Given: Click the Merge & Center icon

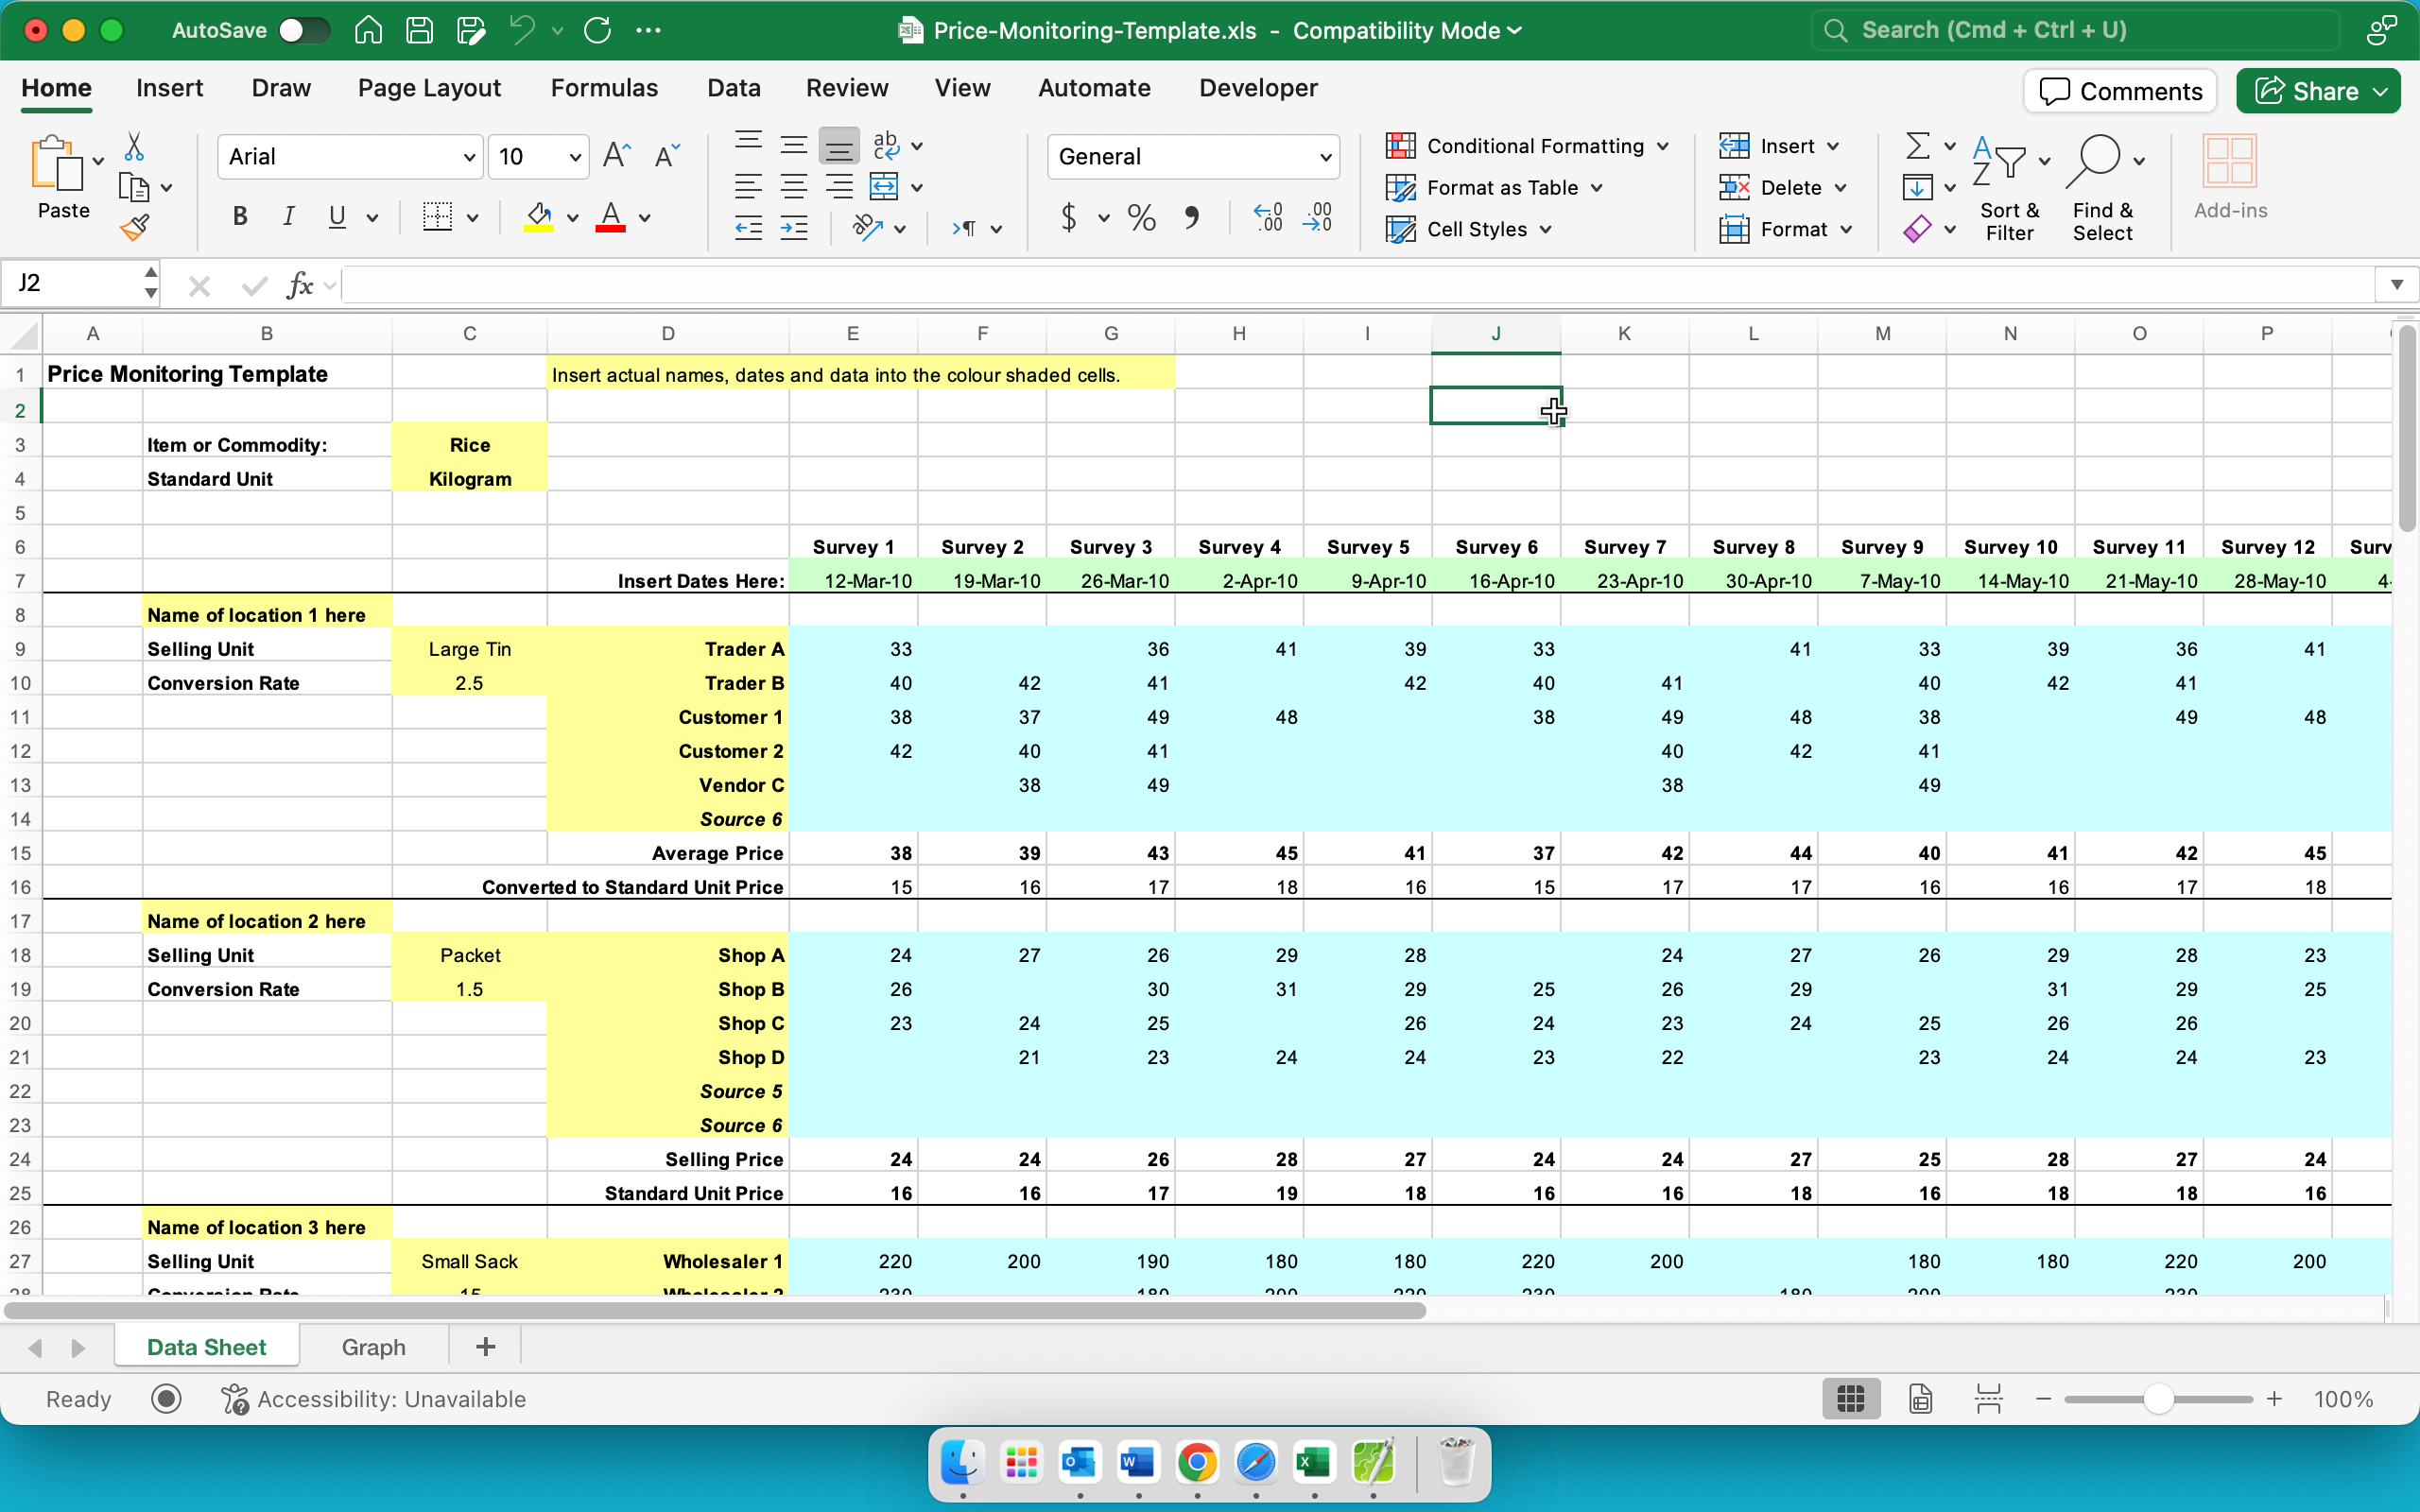Looking at the screenshot, I should tap(884, 187).
